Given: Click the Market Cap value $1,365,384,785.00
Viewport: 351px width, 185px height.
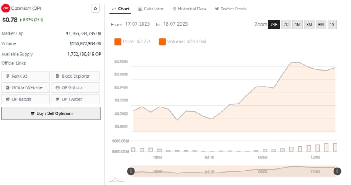Looking at the screenshot, I should click(83, 33).
